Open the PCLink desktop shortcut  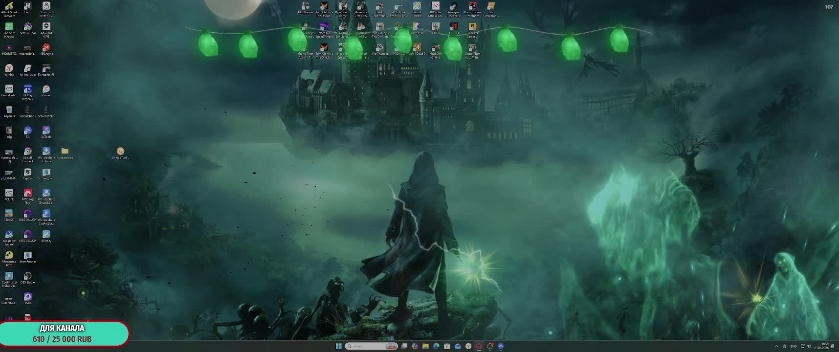tap(9, 195)
